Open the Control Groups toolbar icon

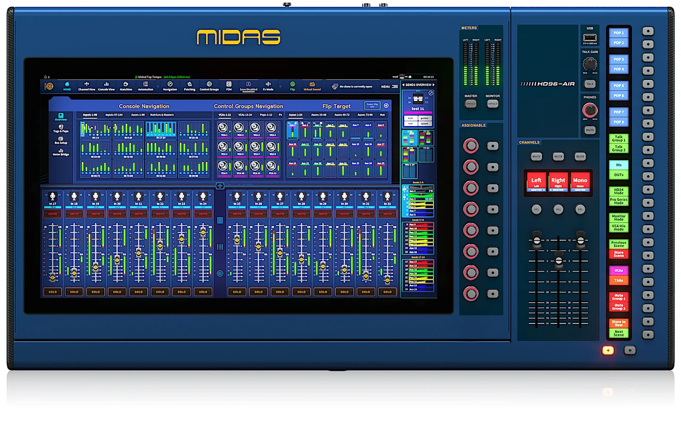point(209,86)
